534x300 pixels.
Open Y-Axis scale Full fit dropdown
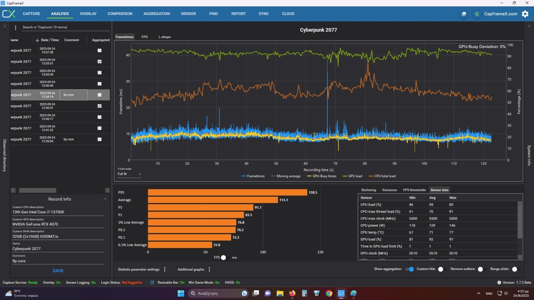tap(129, 174)
